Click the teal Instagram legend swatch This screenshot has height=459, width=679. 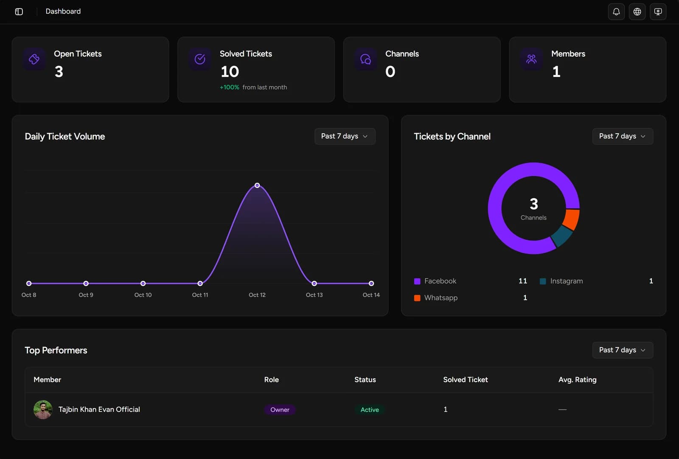coord(543,281)
